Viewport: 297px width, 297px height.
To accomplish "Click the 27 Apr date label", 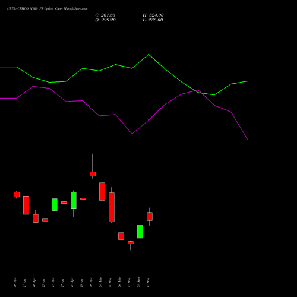I will [63, 283].
